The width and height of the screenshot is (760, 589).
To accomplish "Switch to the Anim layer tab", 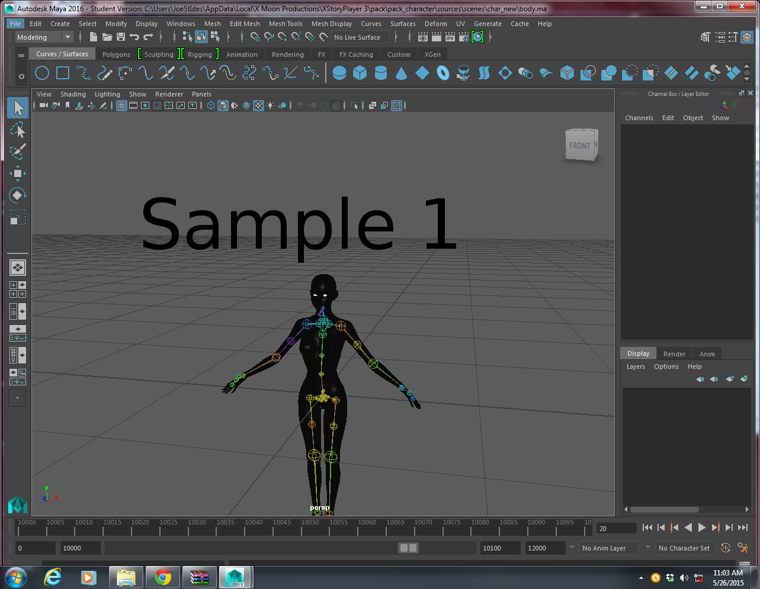I will point(707,354).
